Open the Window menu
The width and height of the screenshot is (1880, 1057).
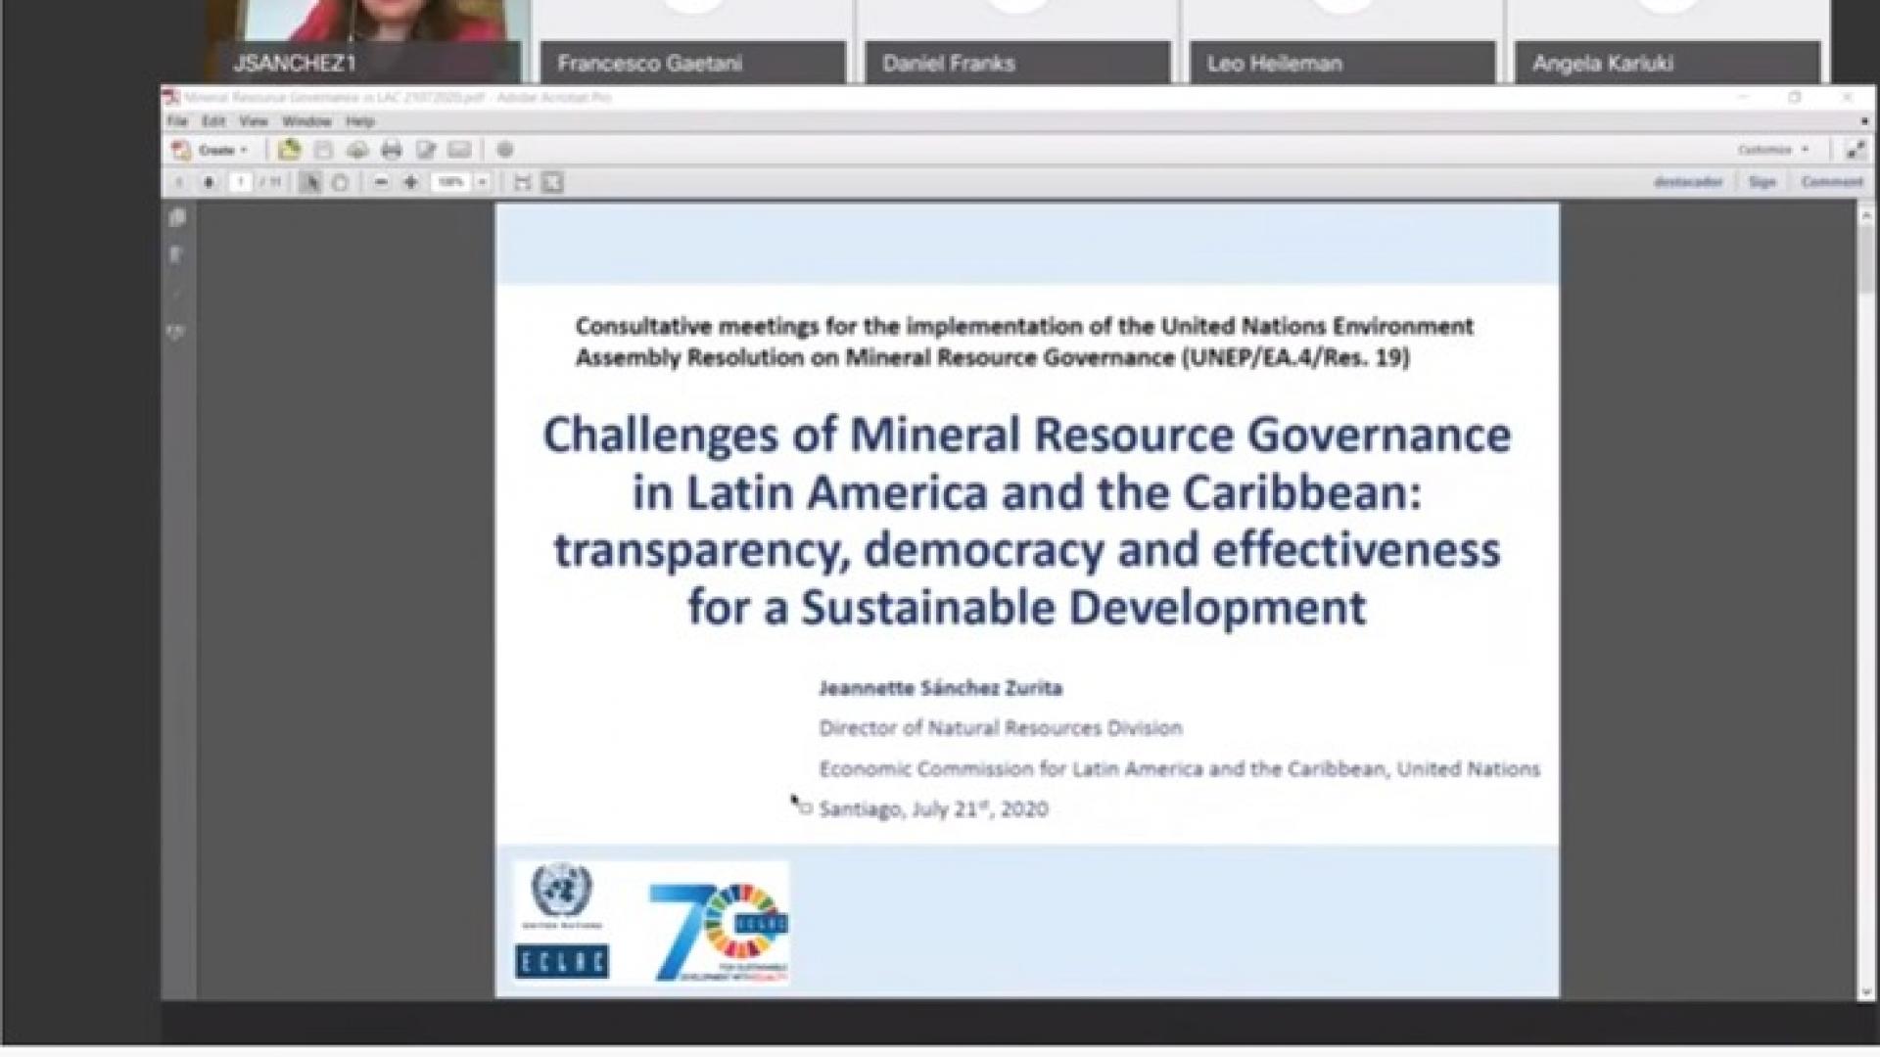[306, 121]
